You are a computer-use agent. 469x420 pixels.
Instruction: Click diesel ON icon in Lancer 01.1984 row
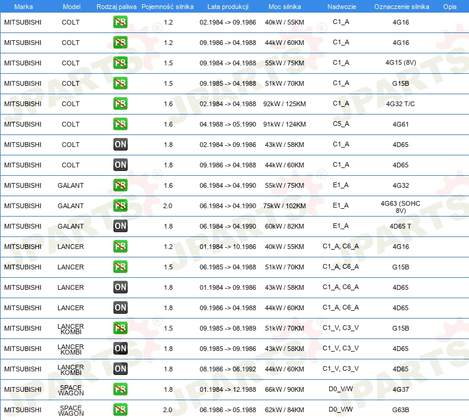tap(120, 287)
